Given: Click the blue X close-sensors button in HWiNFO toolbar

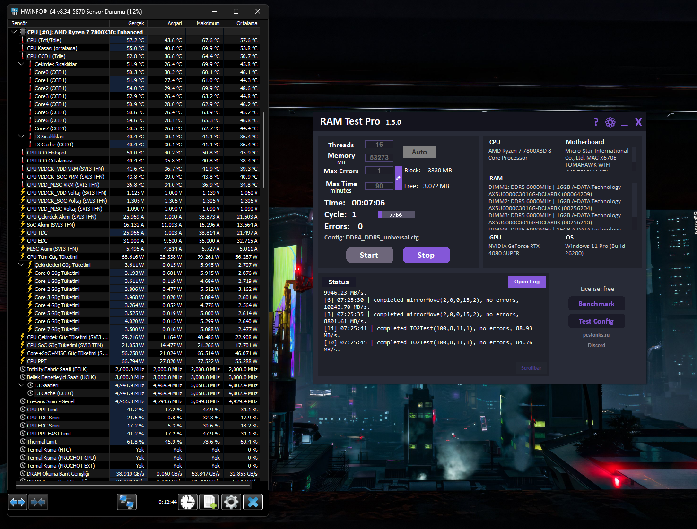Looking at the screenshot, I should tap(253, 502).
